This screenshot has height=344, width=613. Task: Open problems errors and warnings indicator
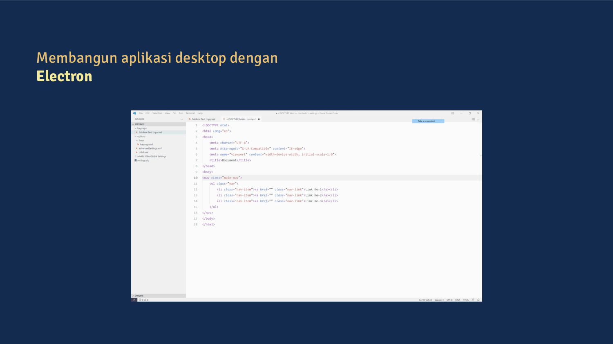(143, 300)
